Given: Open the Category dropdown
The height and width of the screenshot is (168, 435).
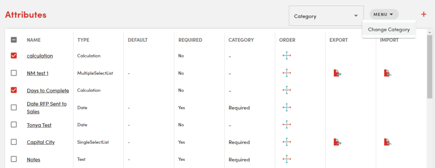Looking at the screenshot, I should coord(326,16).
